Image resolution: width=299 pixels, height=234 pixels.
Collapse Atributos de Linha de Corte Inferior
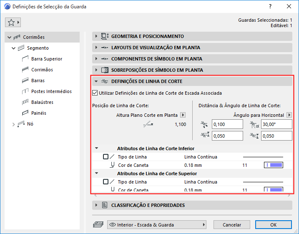pos(97,148)
